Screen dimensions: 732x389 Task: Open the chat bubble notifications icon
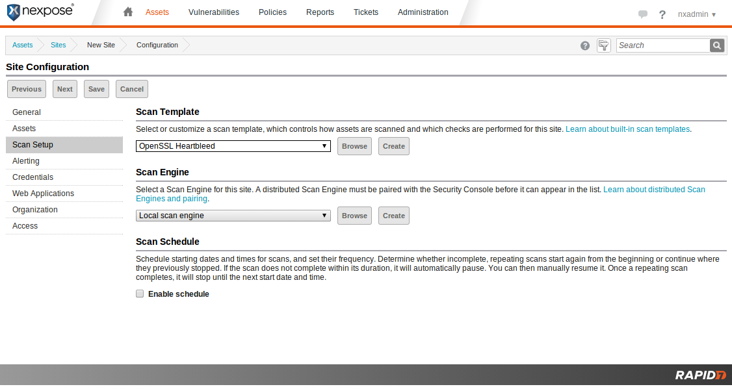click(x=643, y=14)
